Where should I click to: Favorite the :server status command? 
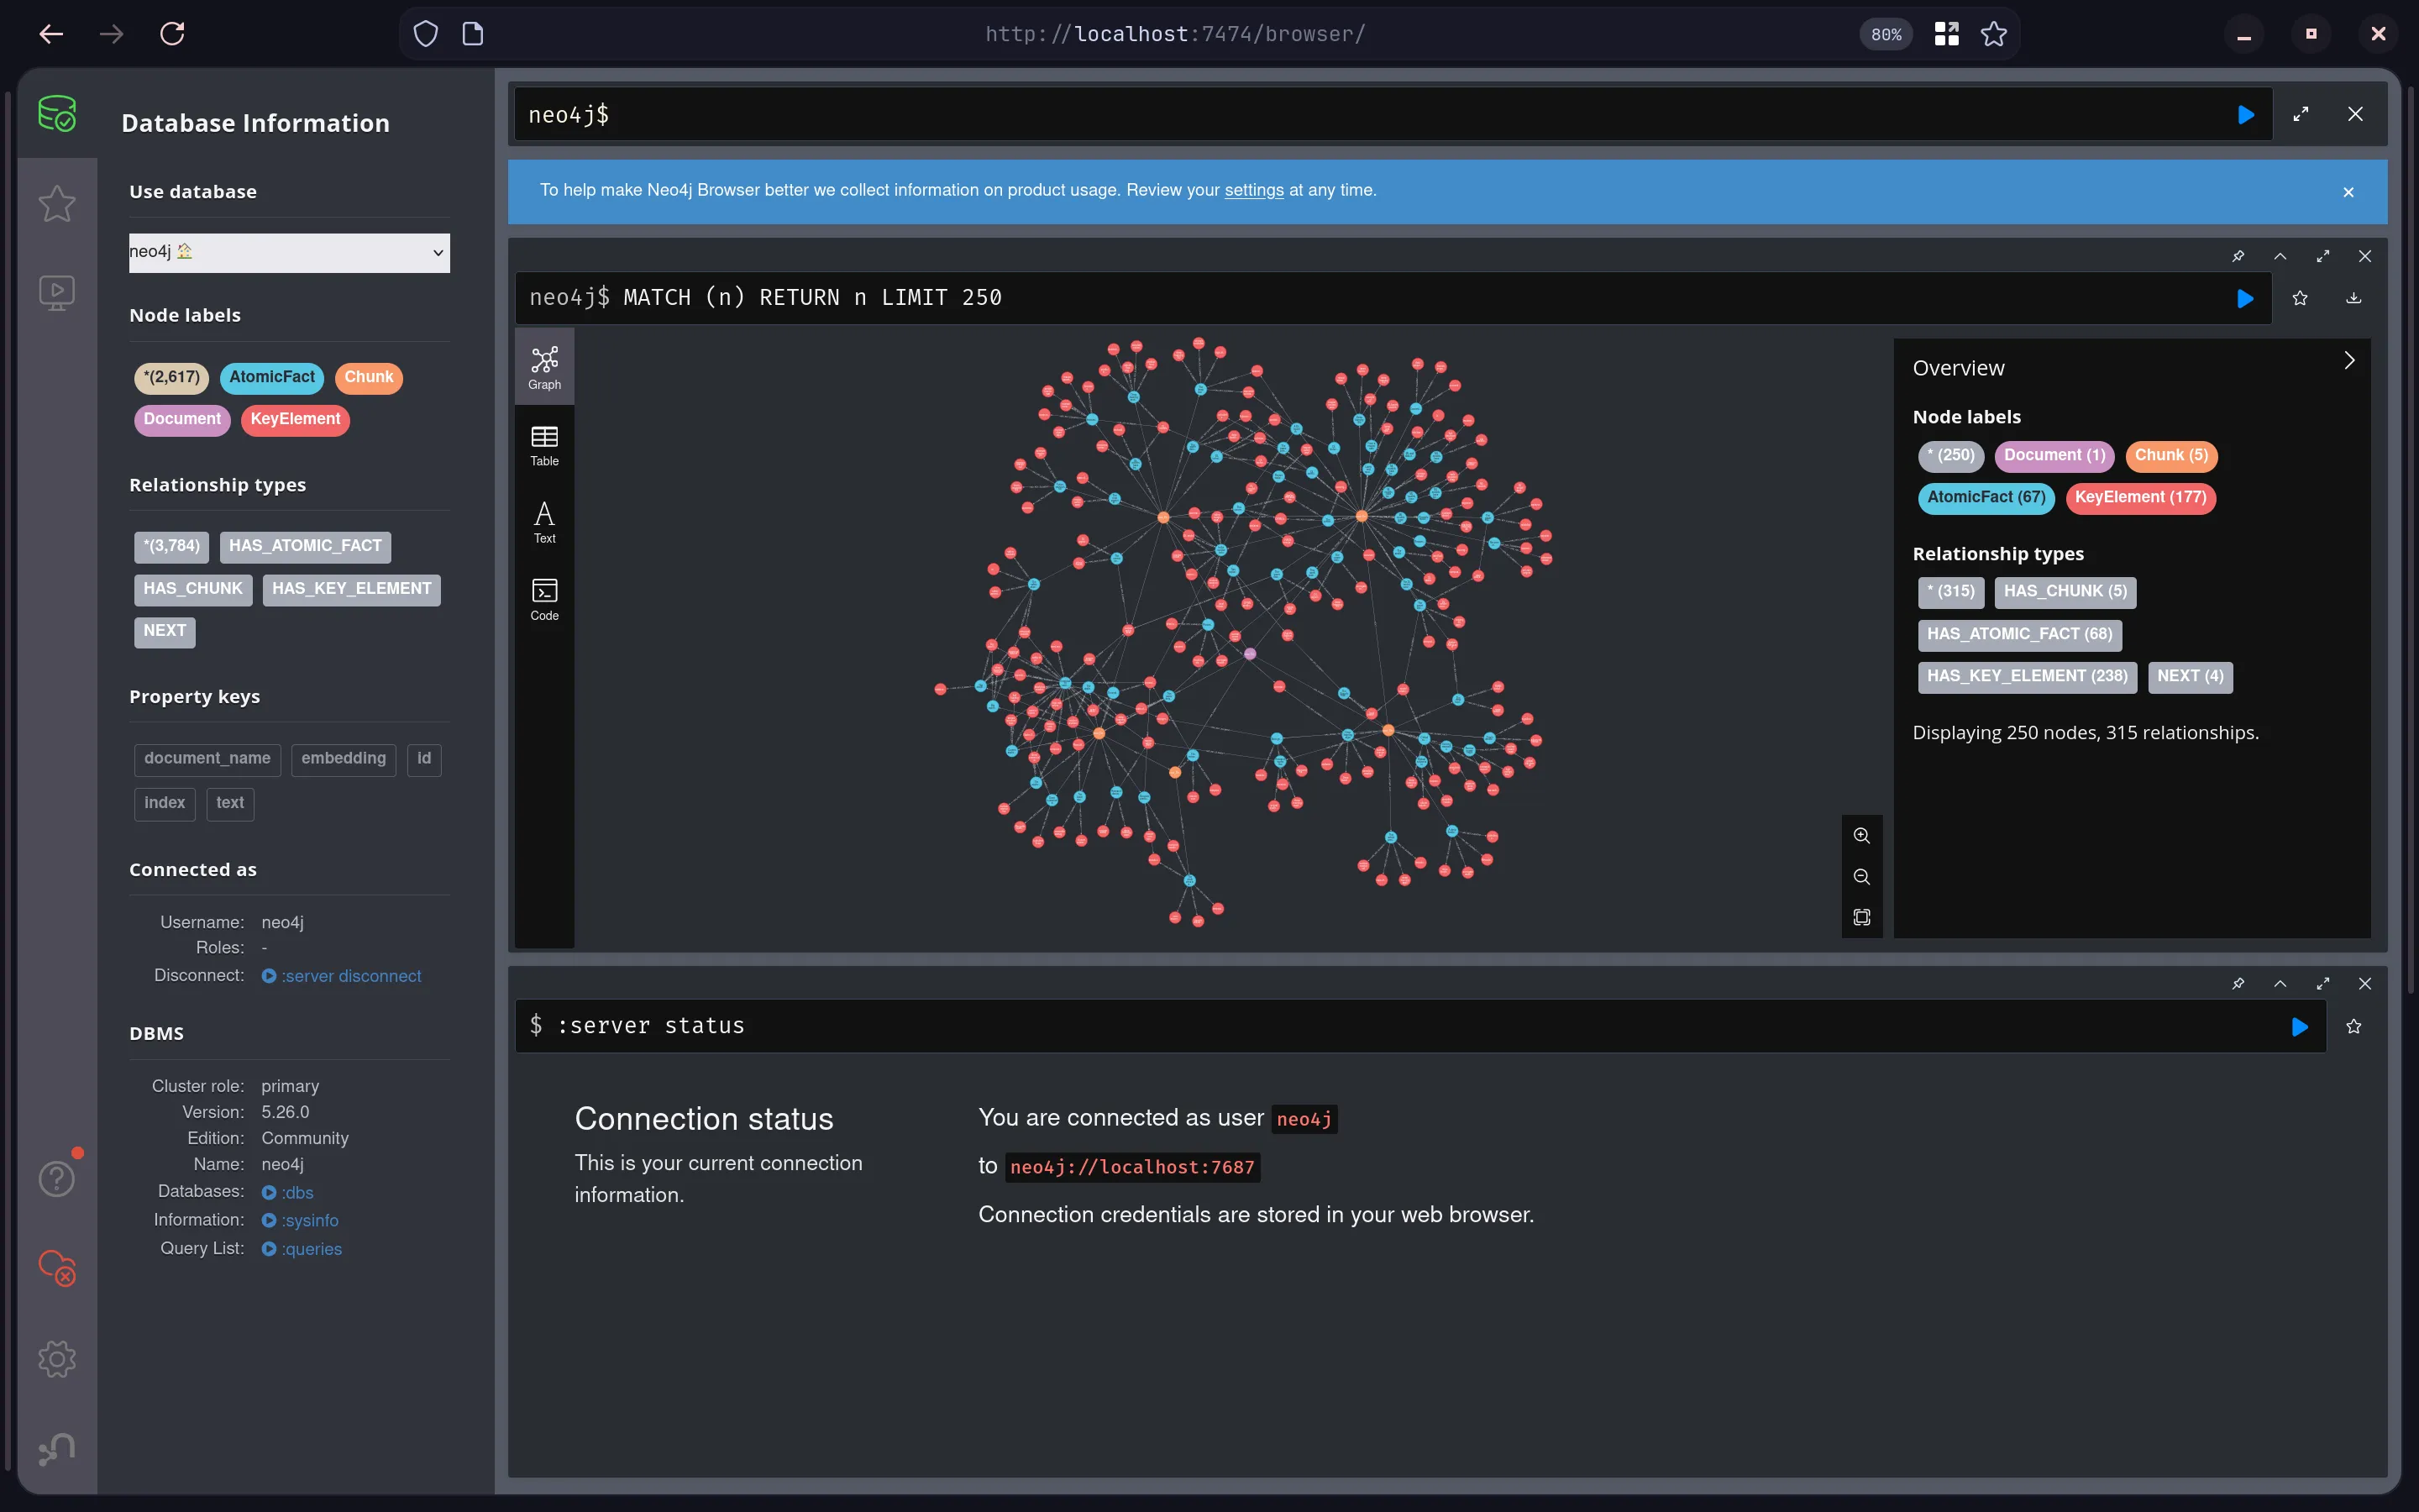tap(2354, 1026)
